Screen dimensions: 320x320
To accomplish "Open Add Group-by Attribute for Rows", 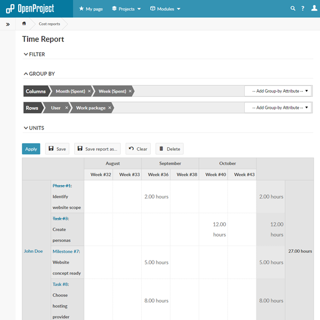I will [x=278, y=108].
